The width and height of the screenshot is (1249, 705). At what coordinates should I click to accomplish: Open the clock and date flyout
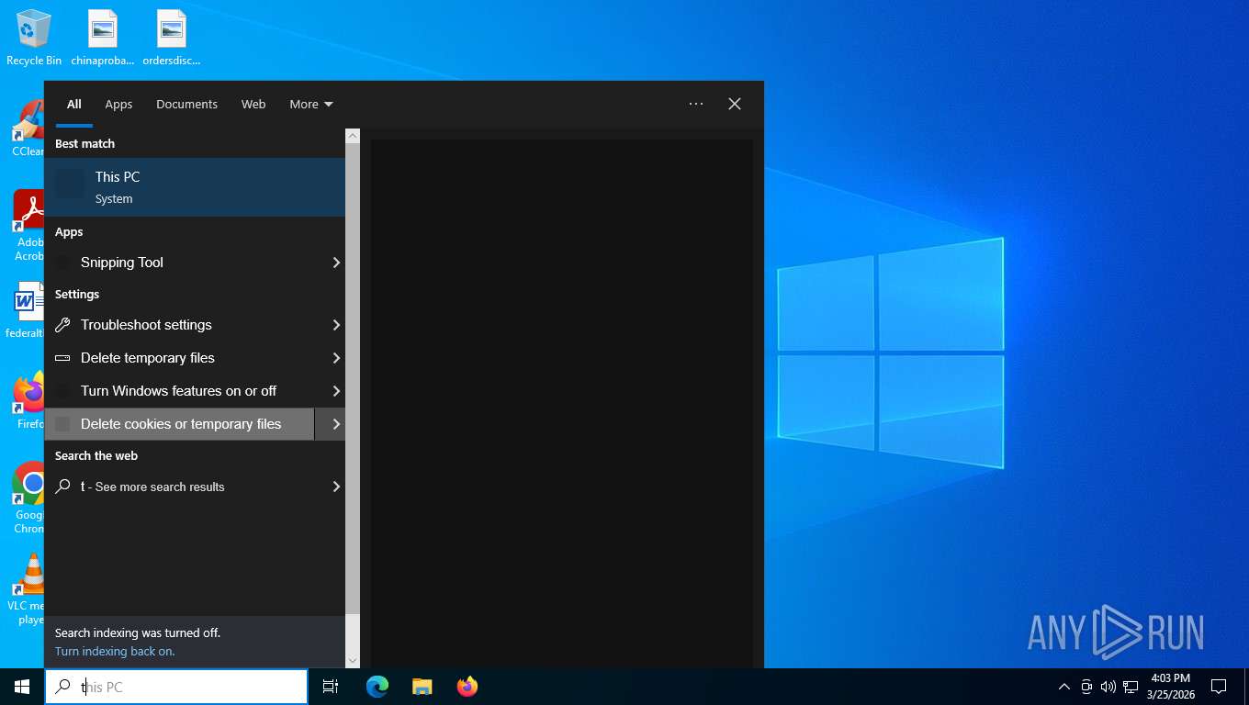coord(1170,687)
